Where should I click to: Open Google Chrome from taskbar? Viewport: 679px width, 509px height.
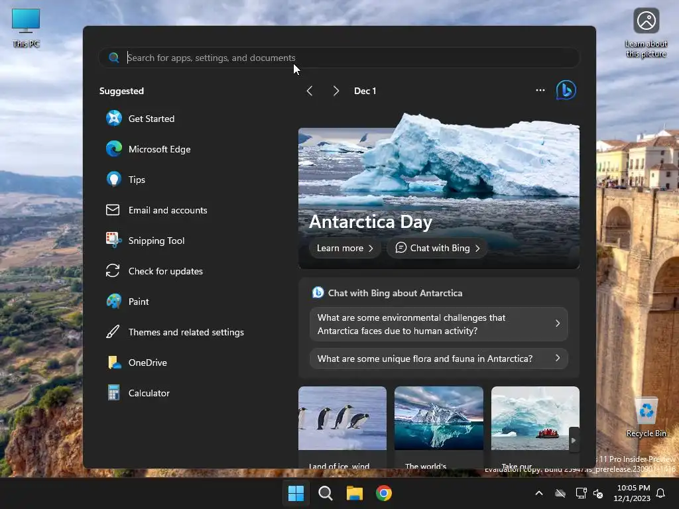[x=384, y=493]
